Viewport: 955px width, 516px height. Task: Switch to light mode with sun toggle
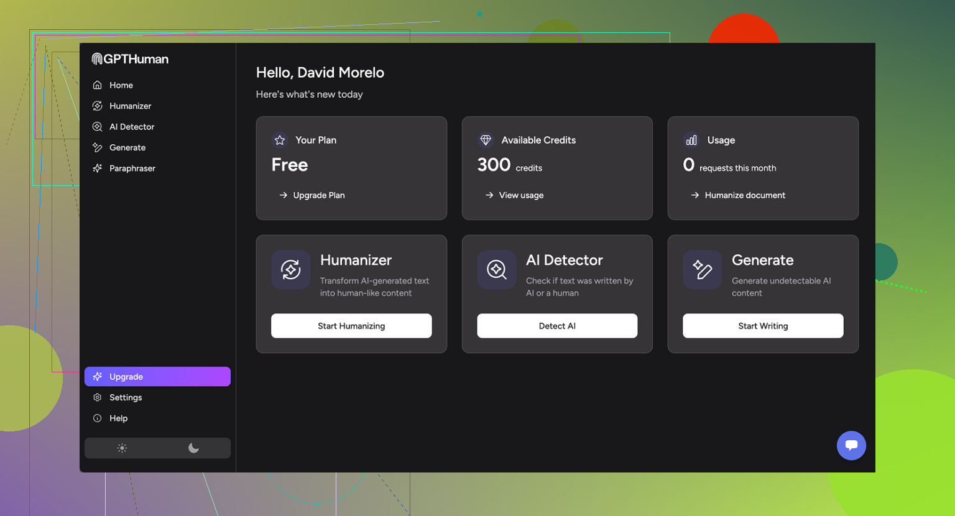pos(122,448)
